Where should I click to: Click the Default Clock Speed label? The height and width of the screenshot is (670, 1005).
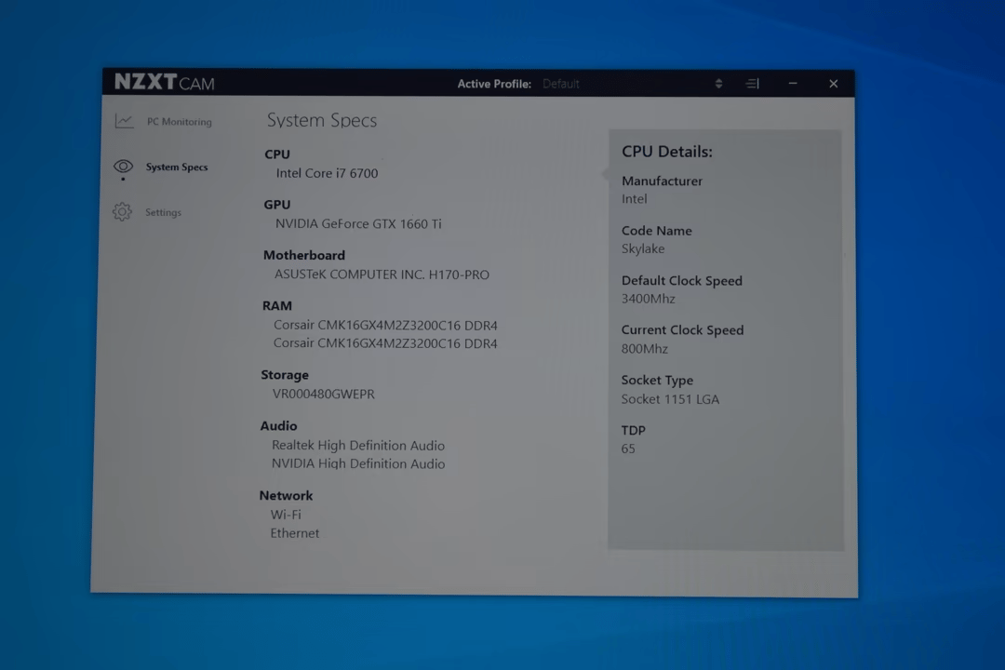point(682,281)
